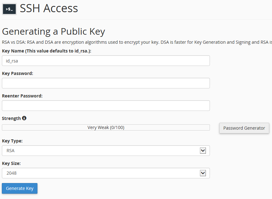Click the SSH Access terminal icon

(x=9, y=9)
